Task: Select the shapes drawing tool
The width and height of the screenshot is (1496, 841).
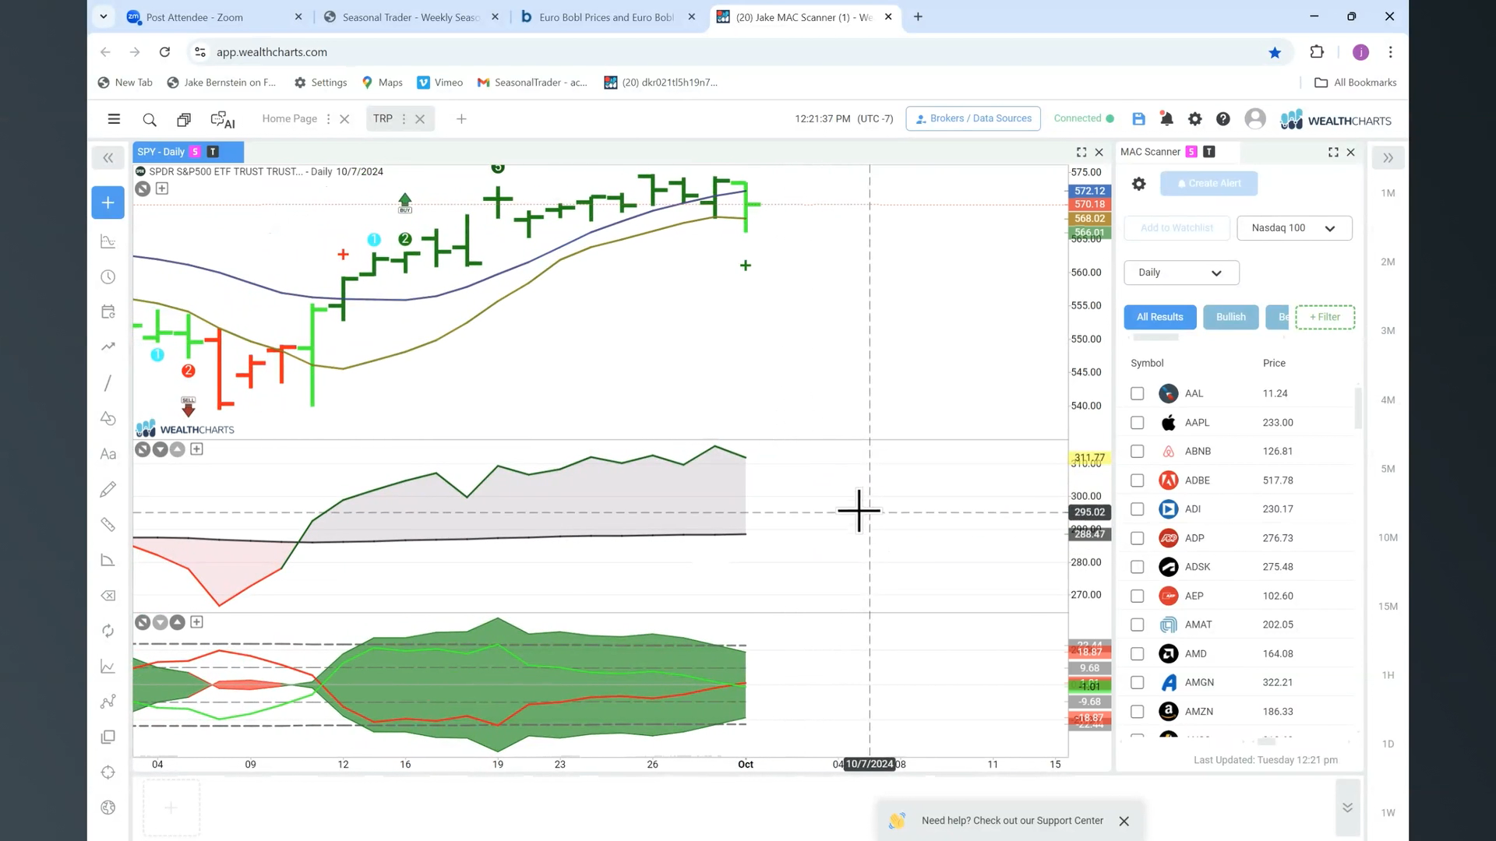Action: [108, 419]
